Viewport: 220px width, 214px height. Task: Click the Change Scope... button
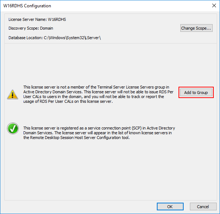(196, 28)
